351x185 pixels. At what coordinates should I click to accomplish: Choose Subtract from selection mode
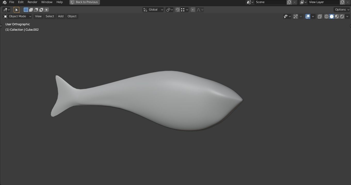[x=36, y=10]
